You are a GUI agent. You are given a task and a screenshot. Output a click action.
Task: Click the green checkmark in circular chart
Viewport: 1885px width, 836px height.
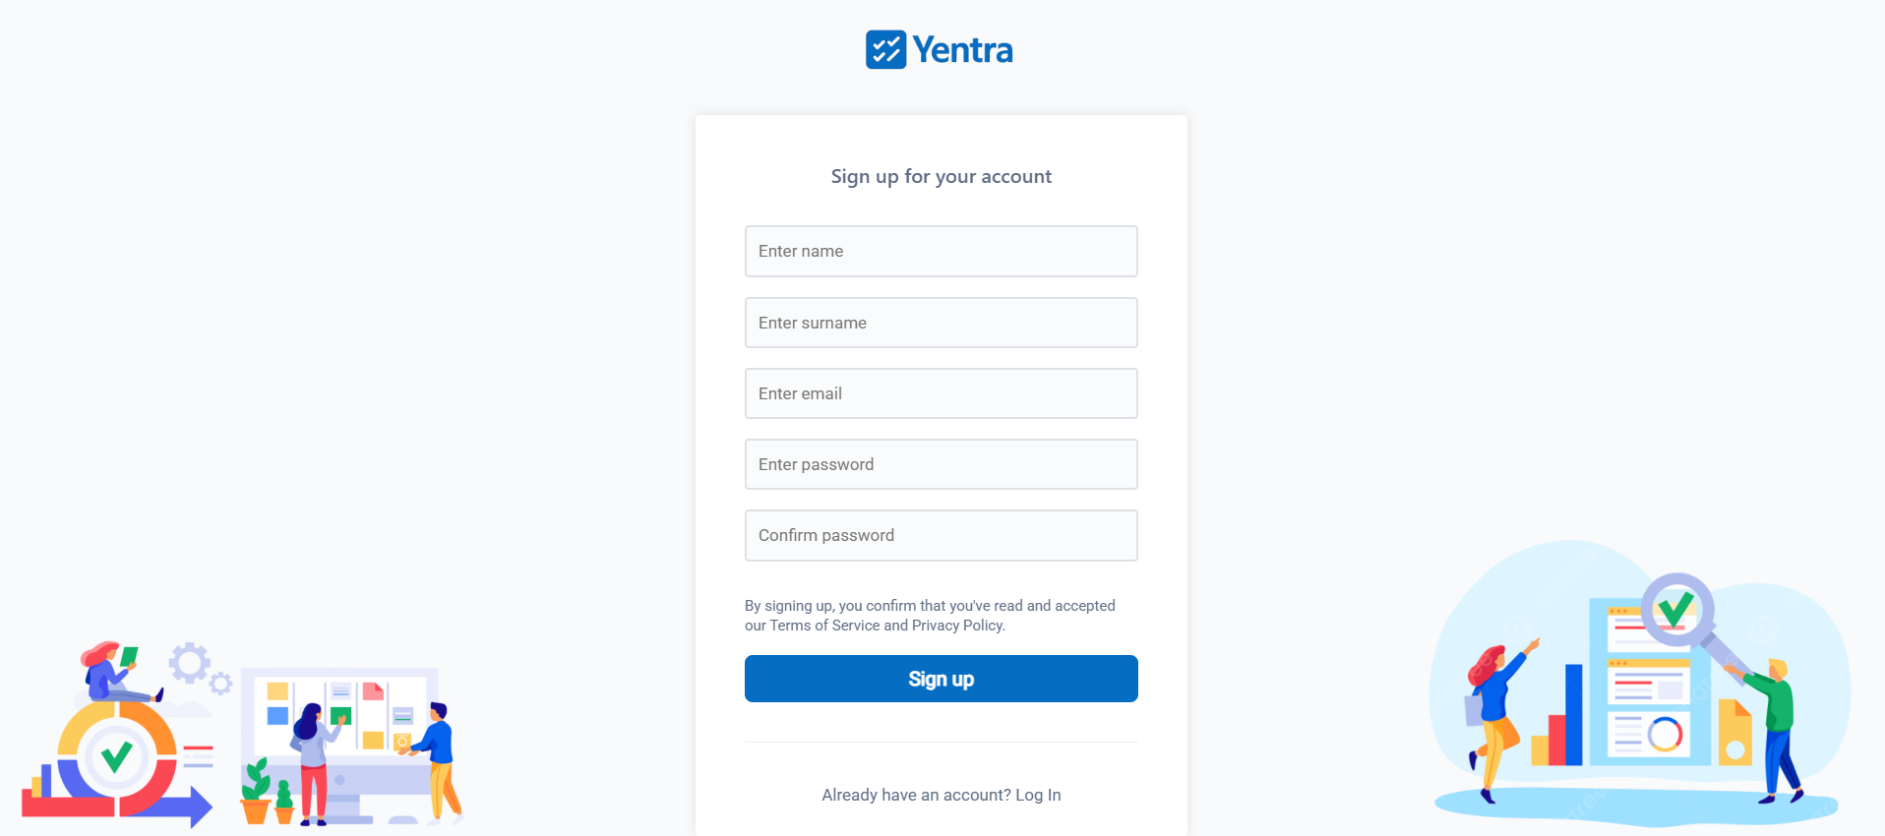117,755
